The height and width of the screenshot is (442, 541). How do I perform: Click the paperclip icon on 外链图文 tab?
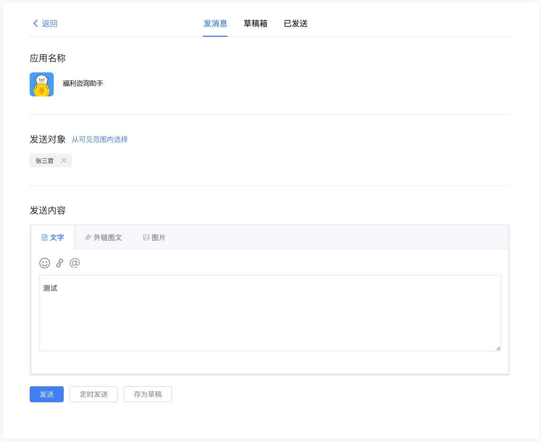(88, 237)
